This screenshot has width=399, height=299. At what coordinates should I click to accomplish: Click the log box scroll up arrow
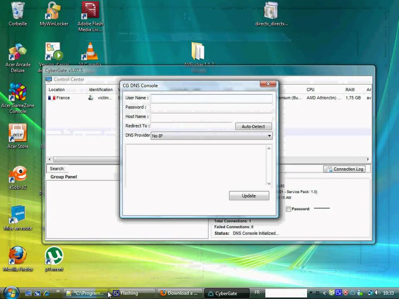[x=269, y=148]
